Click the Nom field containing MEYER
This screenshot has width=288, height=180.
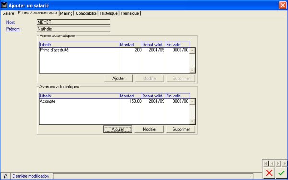click(x=73, y=22)
